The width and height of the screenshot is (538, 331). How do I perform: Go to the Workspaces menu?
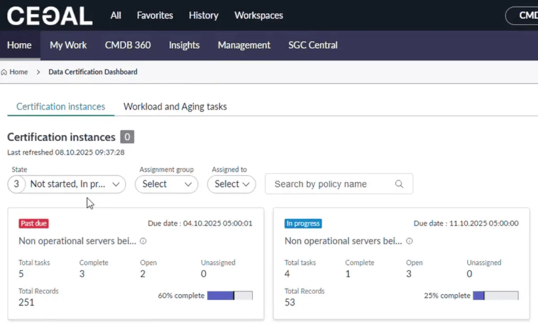[x=259, y=15]
